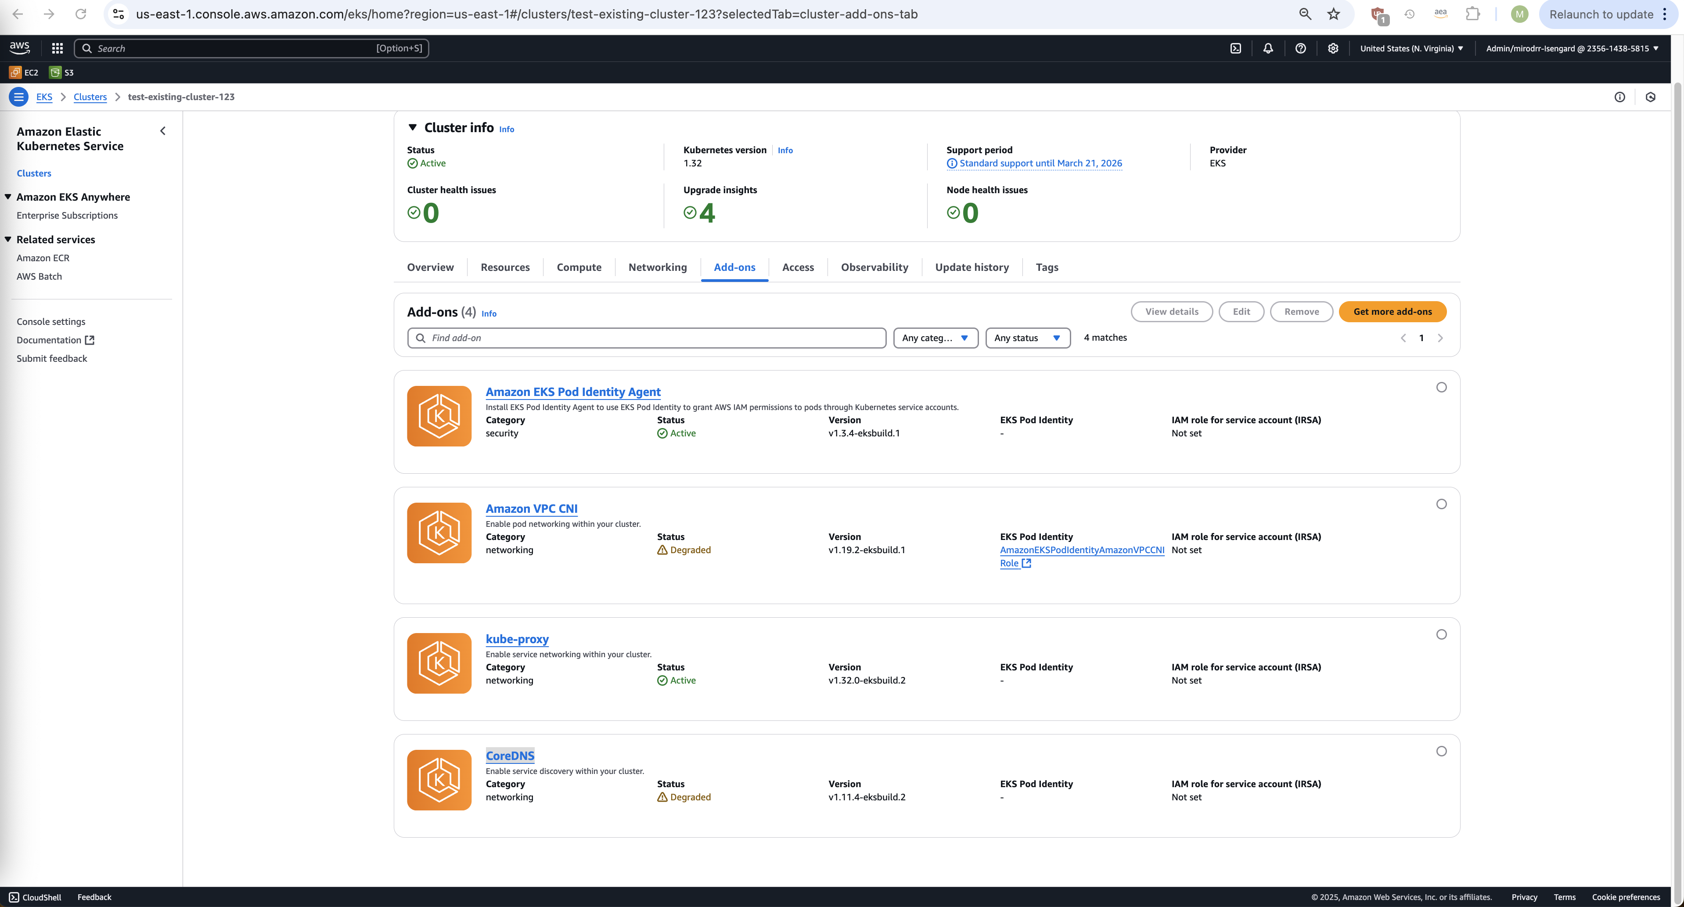Screen dimensions: 1684x907
Task: Switch to the Observability tab
Action: click(874, 267)
